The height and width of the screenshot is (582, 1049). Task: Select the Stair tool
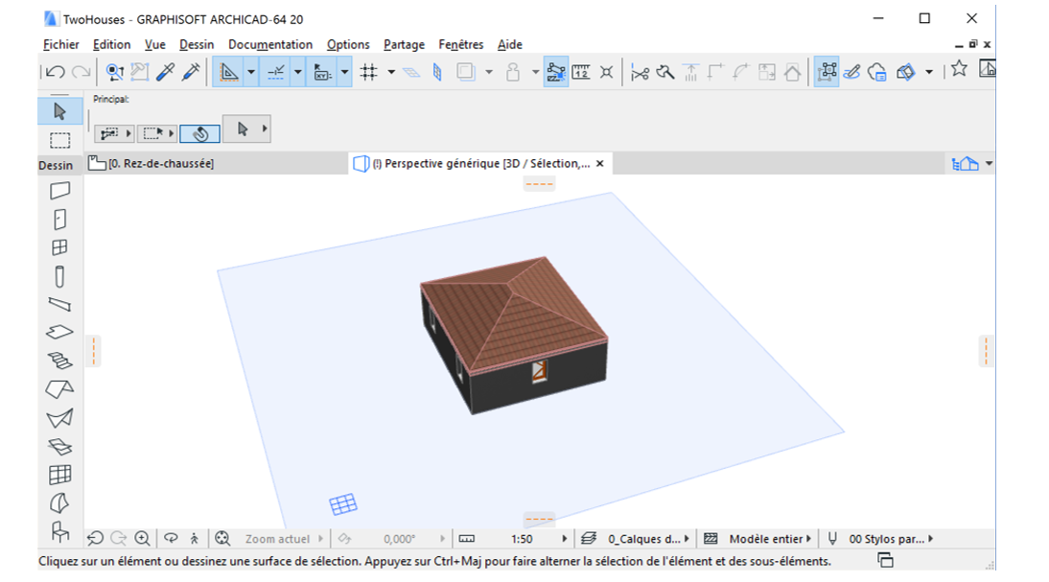[x=59, y=361]
